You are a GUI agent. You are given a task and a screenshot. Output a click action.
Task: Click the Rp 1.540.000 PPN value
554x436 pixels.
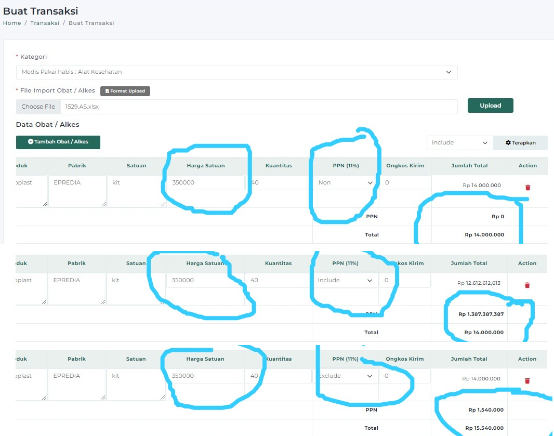[x=486, y=410]
